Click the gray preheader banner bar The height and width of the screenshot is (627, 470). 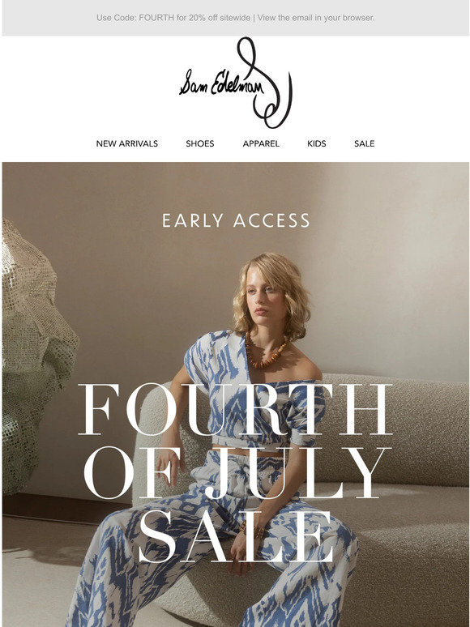coord(236,18)
